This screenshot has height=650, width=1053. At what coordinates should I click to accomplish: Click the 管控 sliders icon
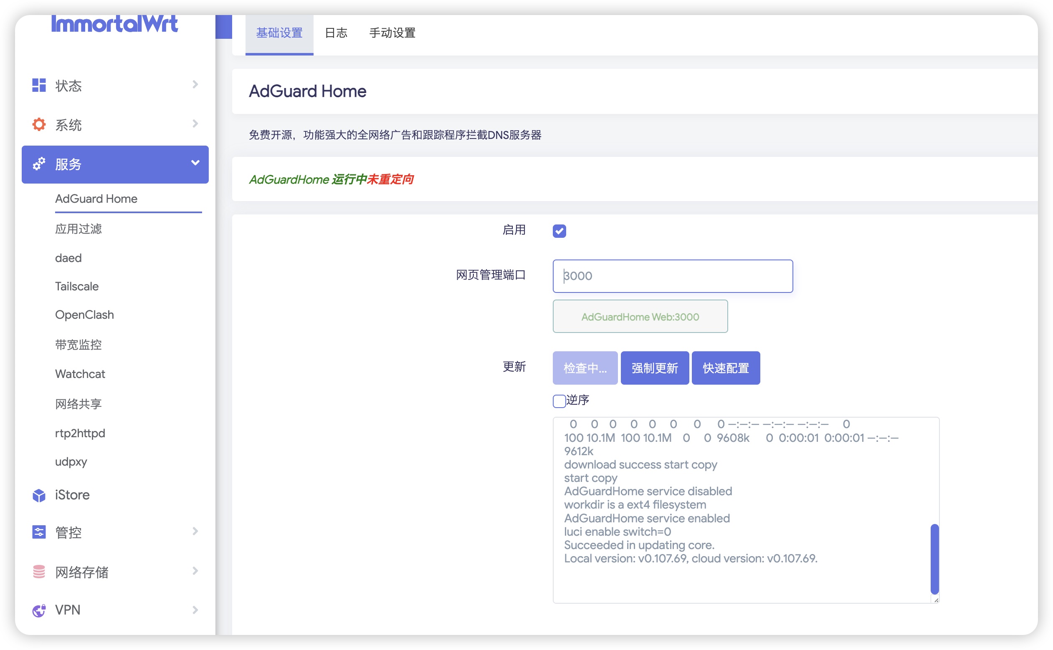(39, 532)
